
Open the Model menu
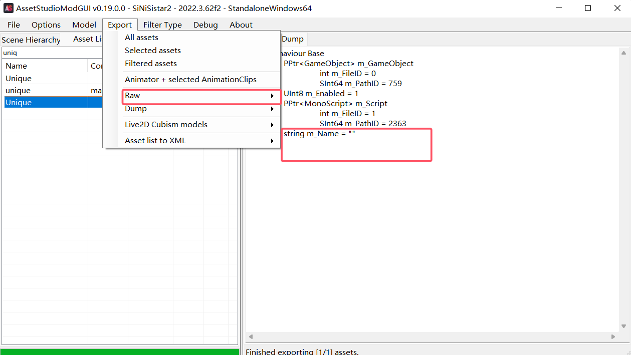coord(84,25)
